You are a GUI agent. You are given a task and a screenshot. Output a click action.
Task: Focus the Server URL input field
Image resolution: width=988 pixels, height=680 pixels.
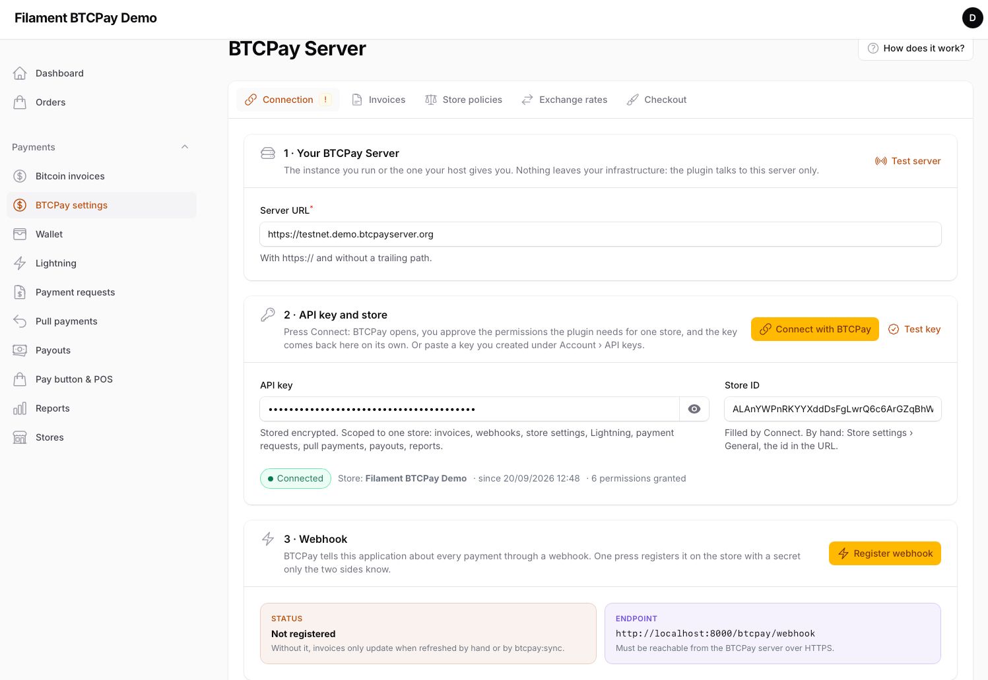[601, 234]
